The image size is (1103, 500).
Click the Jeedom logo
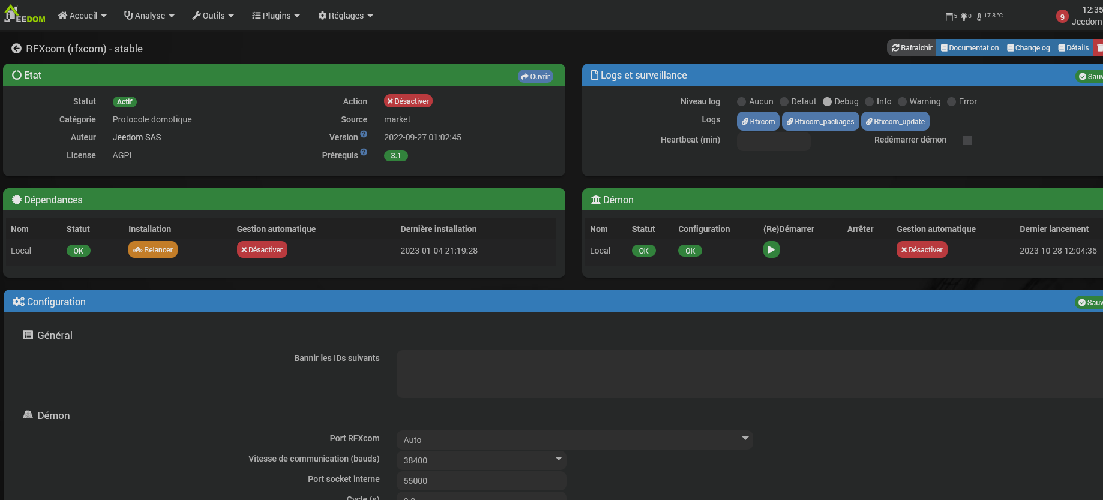click(x=25, y=14)
